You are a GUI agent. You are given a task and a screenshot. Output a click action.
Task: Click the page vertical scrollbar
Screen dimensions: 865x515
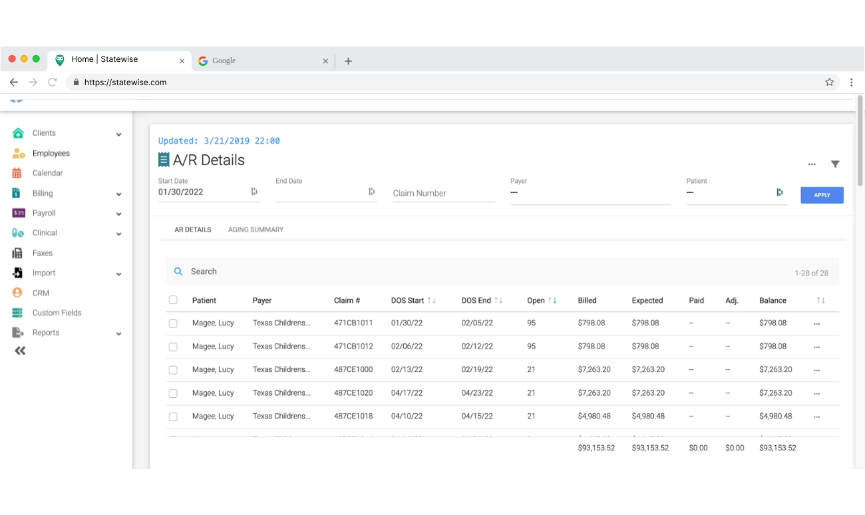[860, 140]
